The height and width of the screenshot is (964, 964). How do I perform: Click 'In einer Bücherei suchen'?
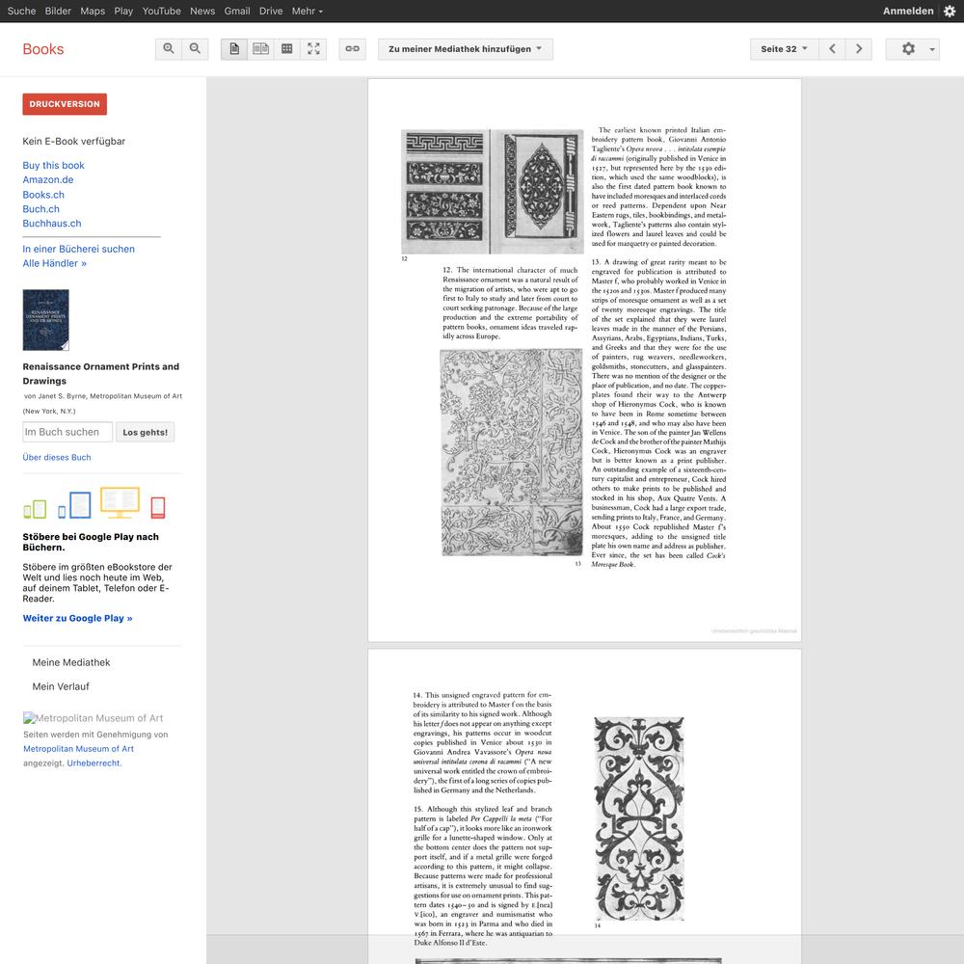click(79, 249)
